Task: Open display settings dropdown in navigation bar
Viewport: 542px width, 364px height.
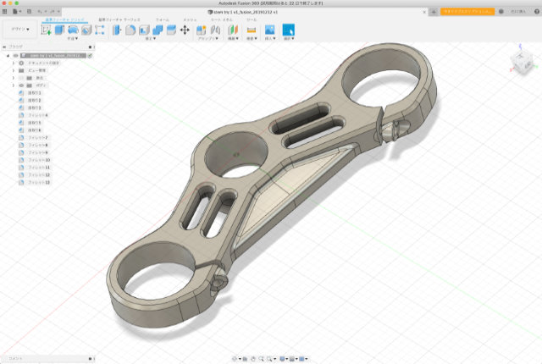Action: point(284,358)
